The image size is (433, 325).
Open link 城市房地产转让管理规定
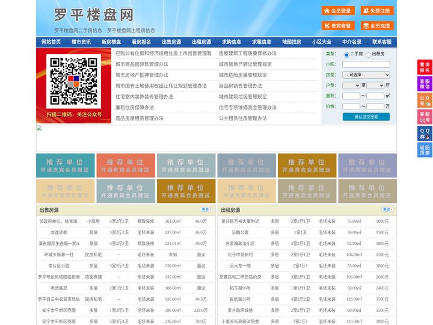(245, 64)
